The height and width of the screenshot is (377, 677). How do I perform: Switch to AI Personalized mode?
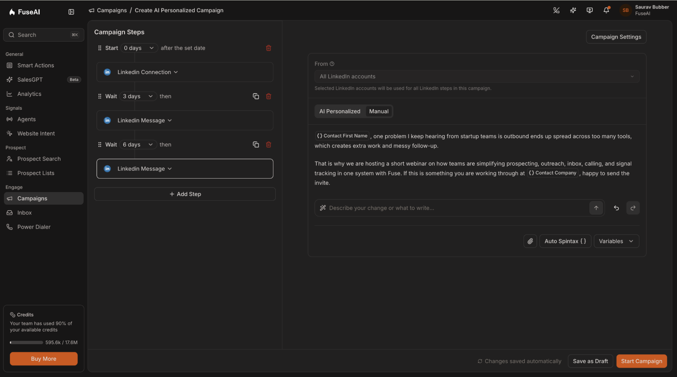tap(340, 111)
